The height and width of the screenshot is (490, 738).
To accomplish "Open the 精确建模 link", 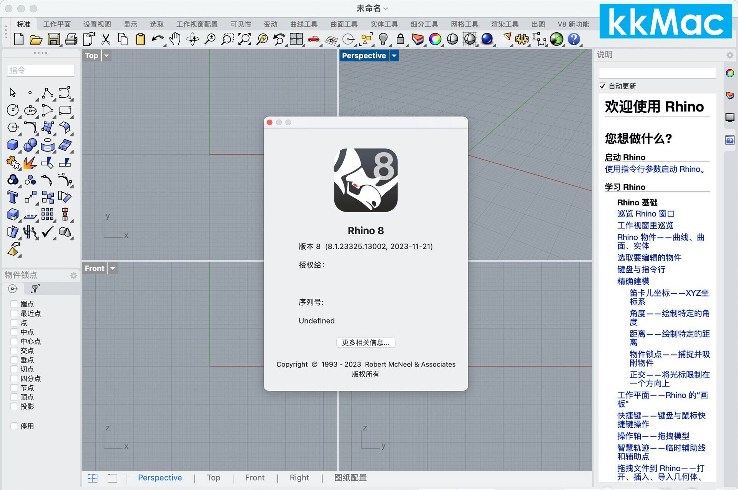I will (x=633, y=281).
